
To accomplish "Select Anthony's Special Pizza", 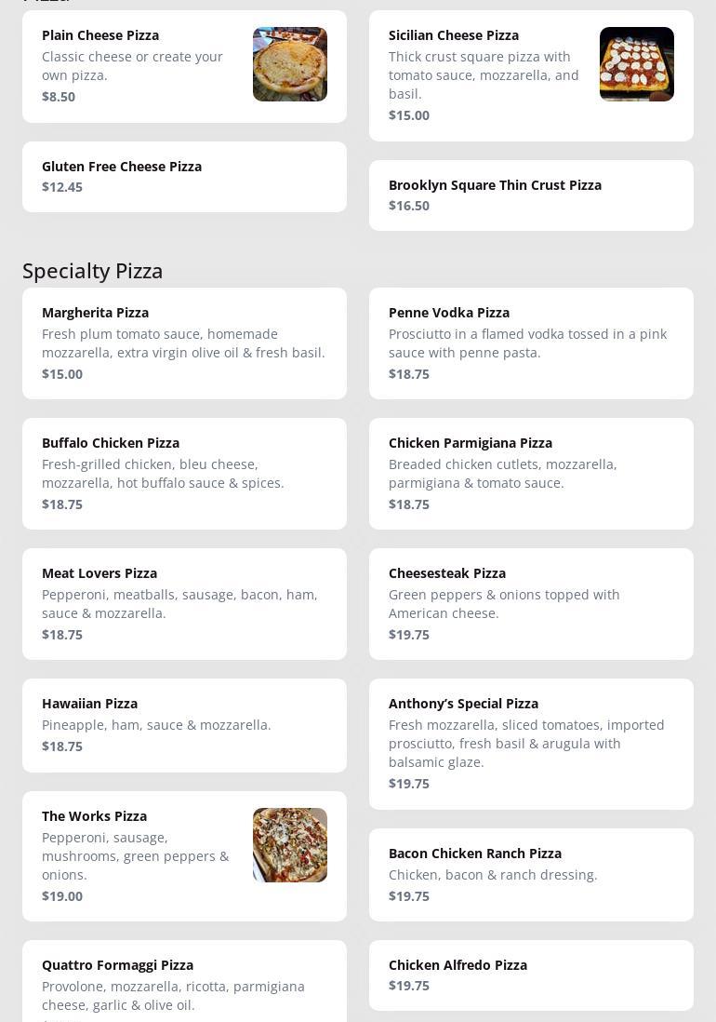I will [531, 744].
